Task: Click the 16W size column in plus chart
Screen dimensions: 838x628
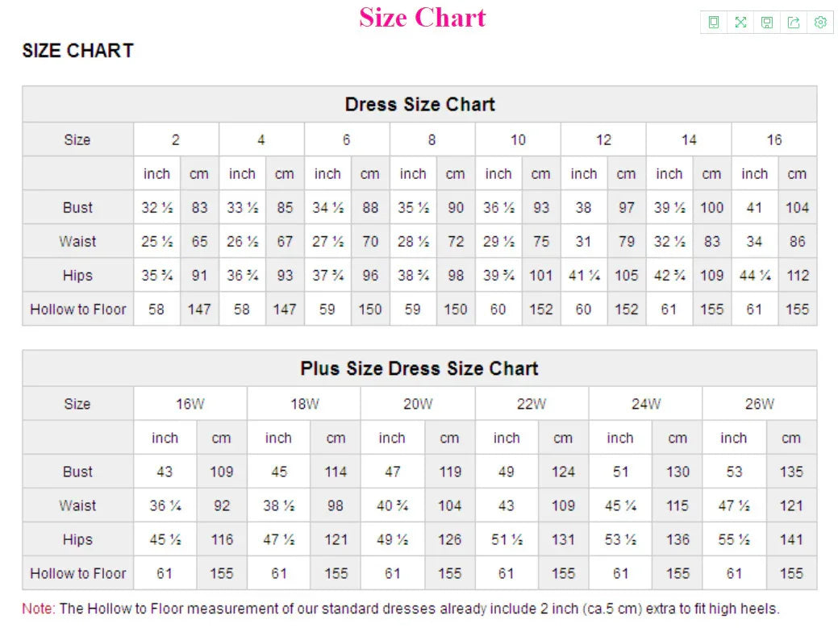Action: click(x=192, y=403)
